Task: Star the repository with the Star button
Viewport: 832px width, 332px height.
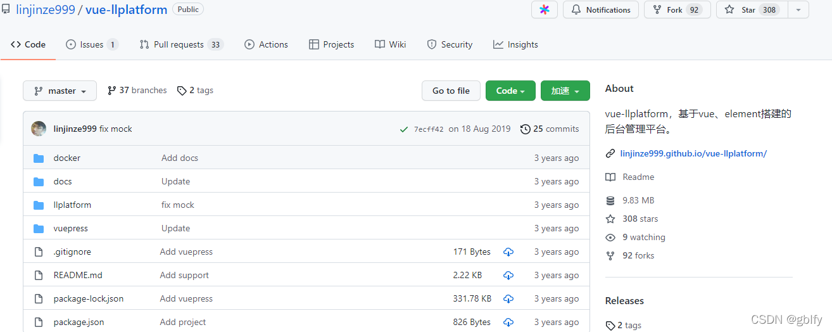Action: click(752, 10)
